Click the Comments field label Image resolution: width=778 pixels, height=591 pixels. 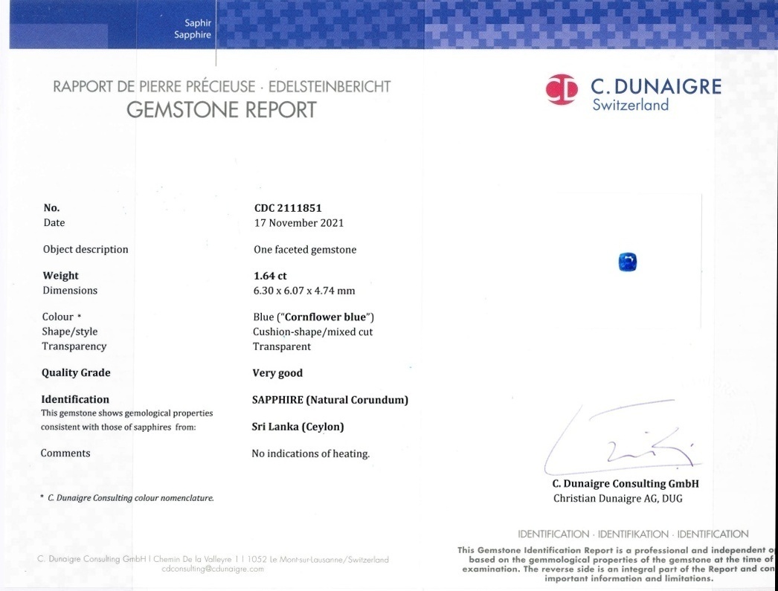coord(65,453)
